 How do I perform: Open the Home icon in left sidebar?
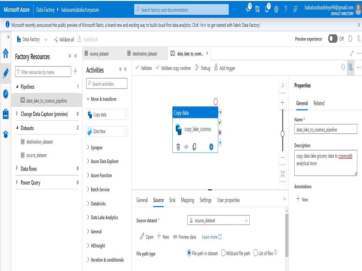[x=5, y=53]
